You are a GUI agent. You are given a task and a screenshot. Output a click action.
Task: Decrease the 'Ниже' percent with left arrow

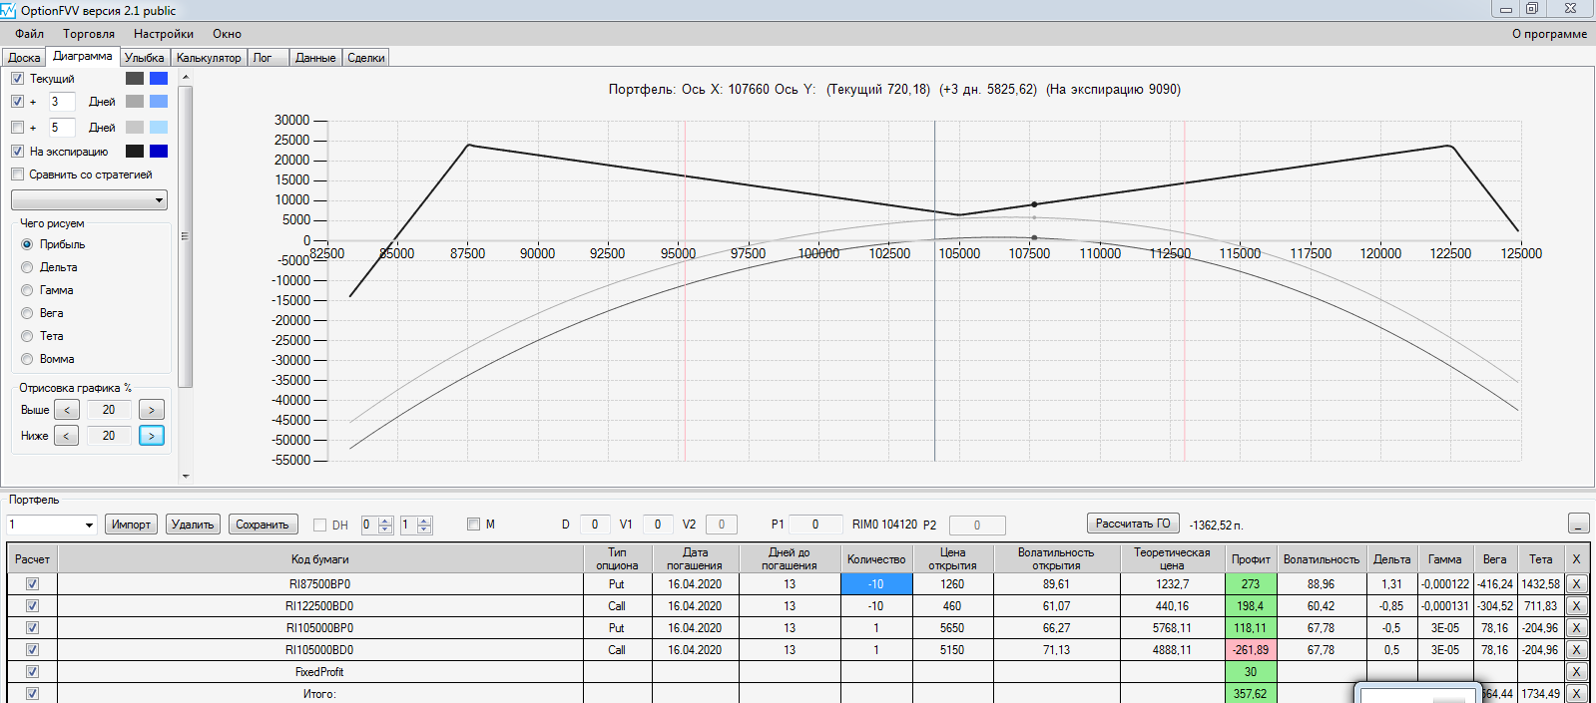[67, 436]
